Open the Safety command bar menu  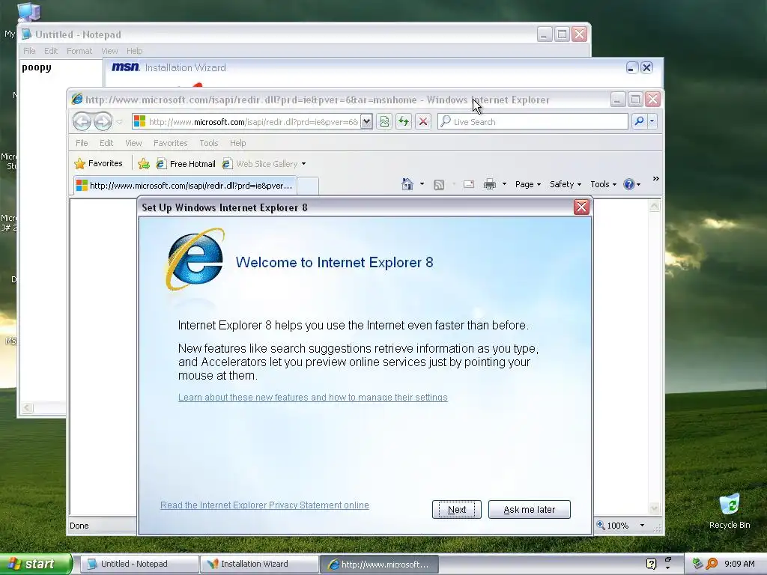565,184
